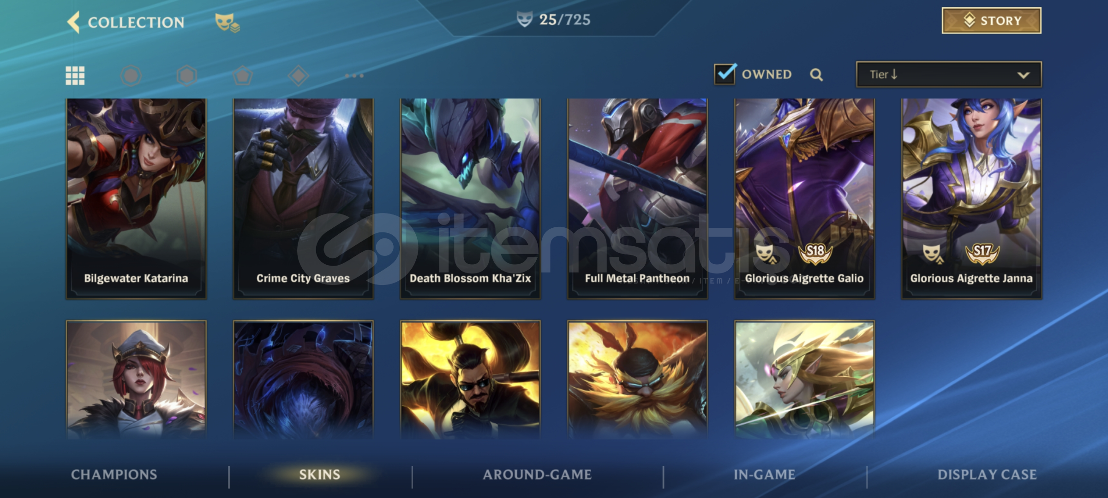This screenshot has width=1108, height=498.
Task: Uncheck the Owned checkbox
Action: tap(725, 74)
